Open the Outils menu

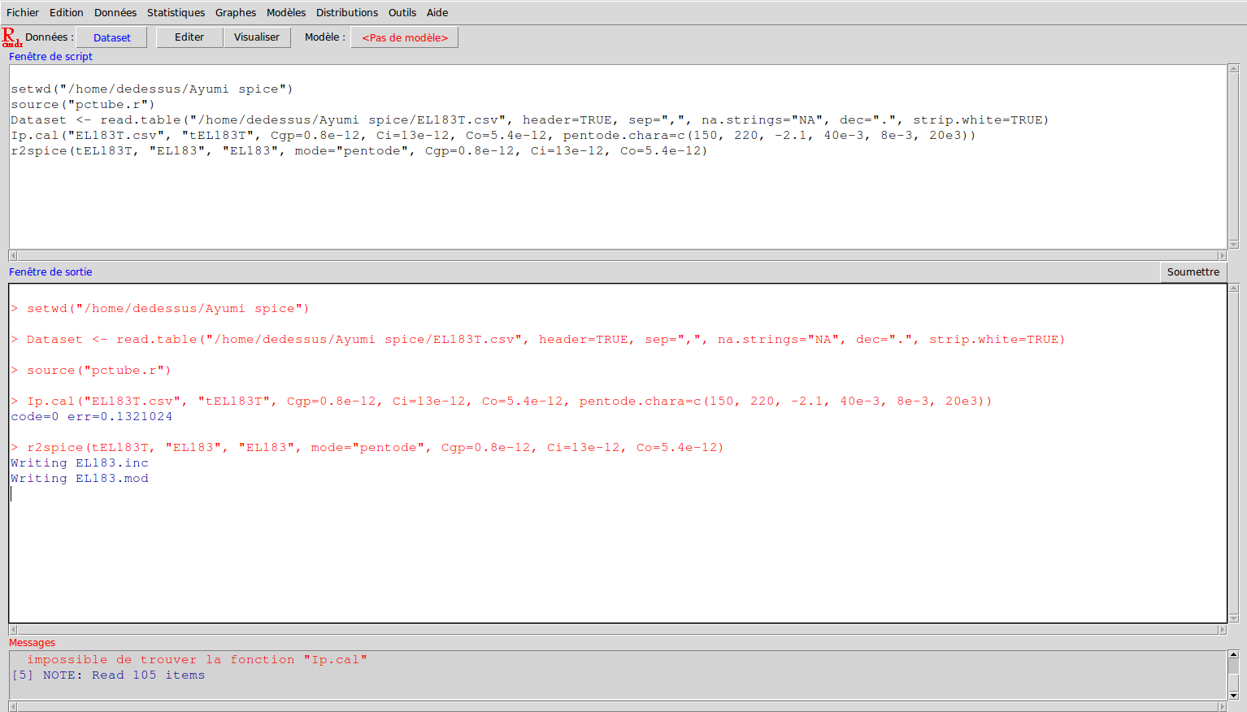click(x=402, y=12)
